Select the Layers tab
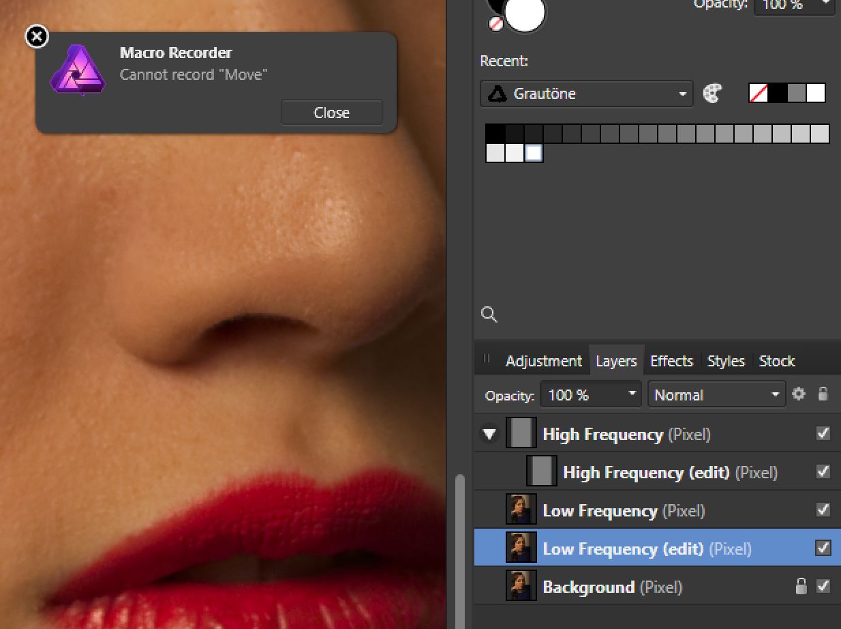The height and width of the screenshot is (629, 841). (616, 361)
